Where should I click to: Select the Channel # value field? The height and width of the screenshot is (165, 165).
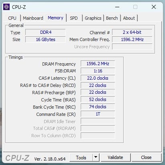click(x=132, y=32)
